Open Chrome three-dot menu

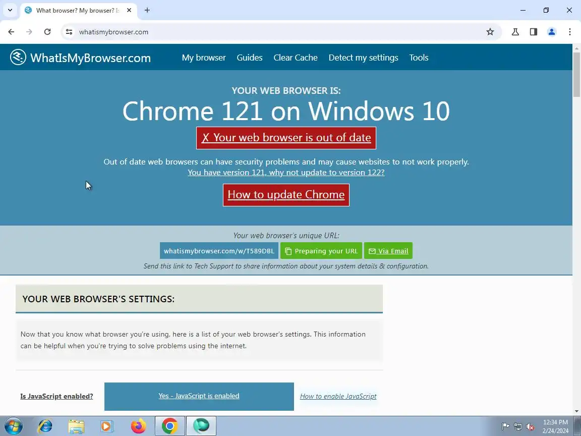[570, 32]
